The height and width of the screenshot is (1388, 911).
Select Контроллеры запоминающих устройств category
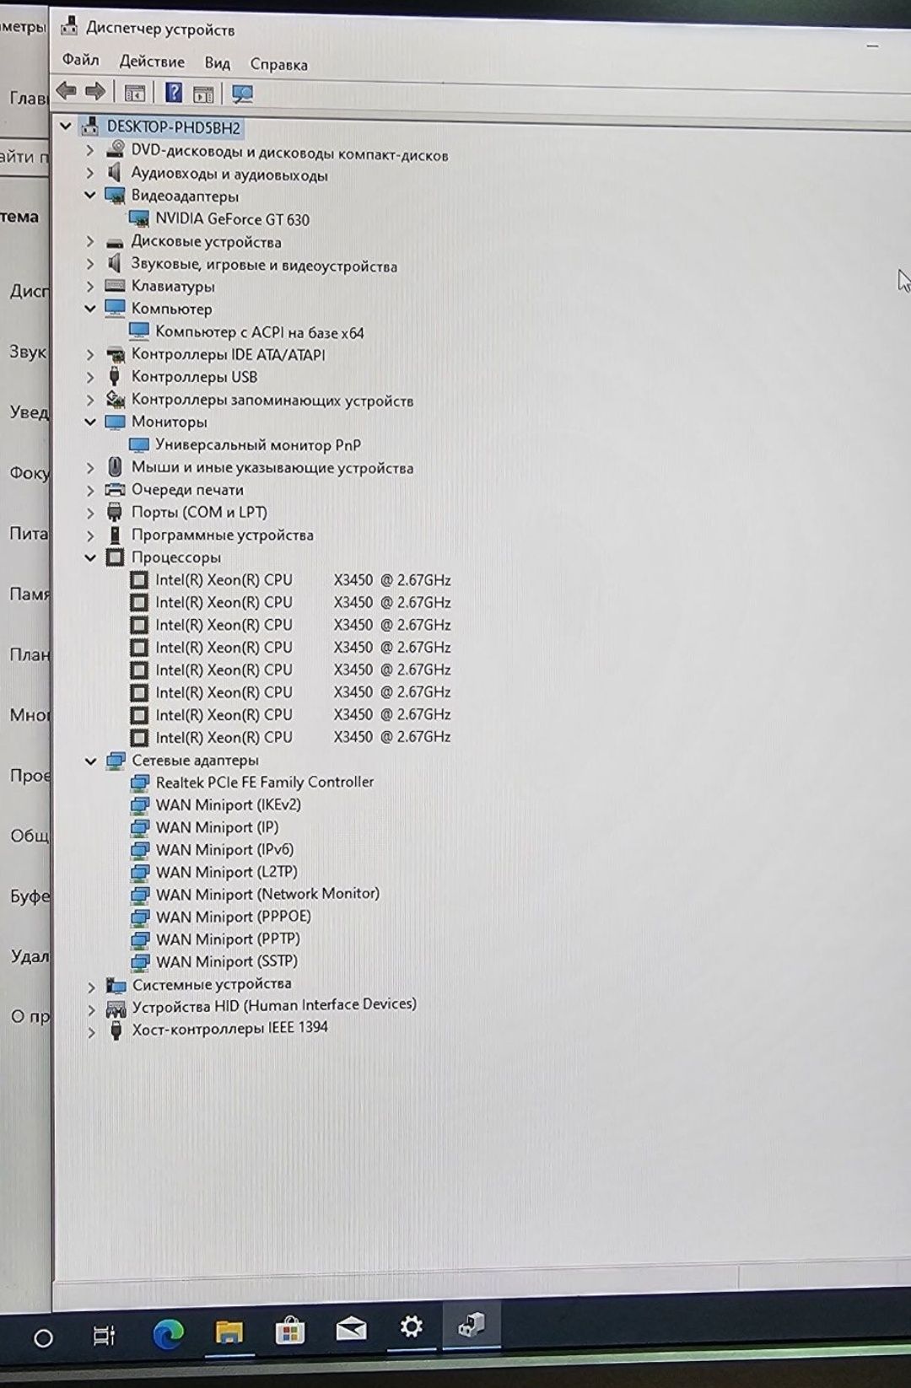pyautogui.click(x=272, y=400)
